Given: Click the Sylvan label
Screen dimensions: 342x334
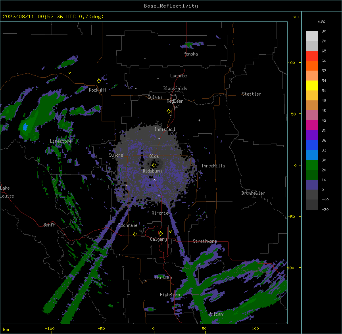Looking at the screenshot, I should pos(155,97).
